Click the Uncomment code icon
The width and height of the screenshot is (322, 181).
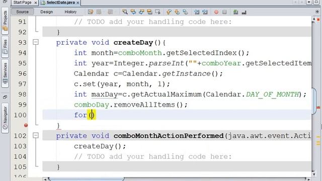tap(244, 12)
